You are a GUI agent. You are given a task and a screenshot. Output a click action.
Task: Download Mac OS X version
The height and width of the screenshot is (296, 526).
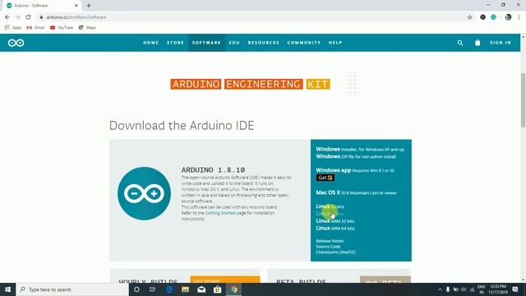click(356, 192)
